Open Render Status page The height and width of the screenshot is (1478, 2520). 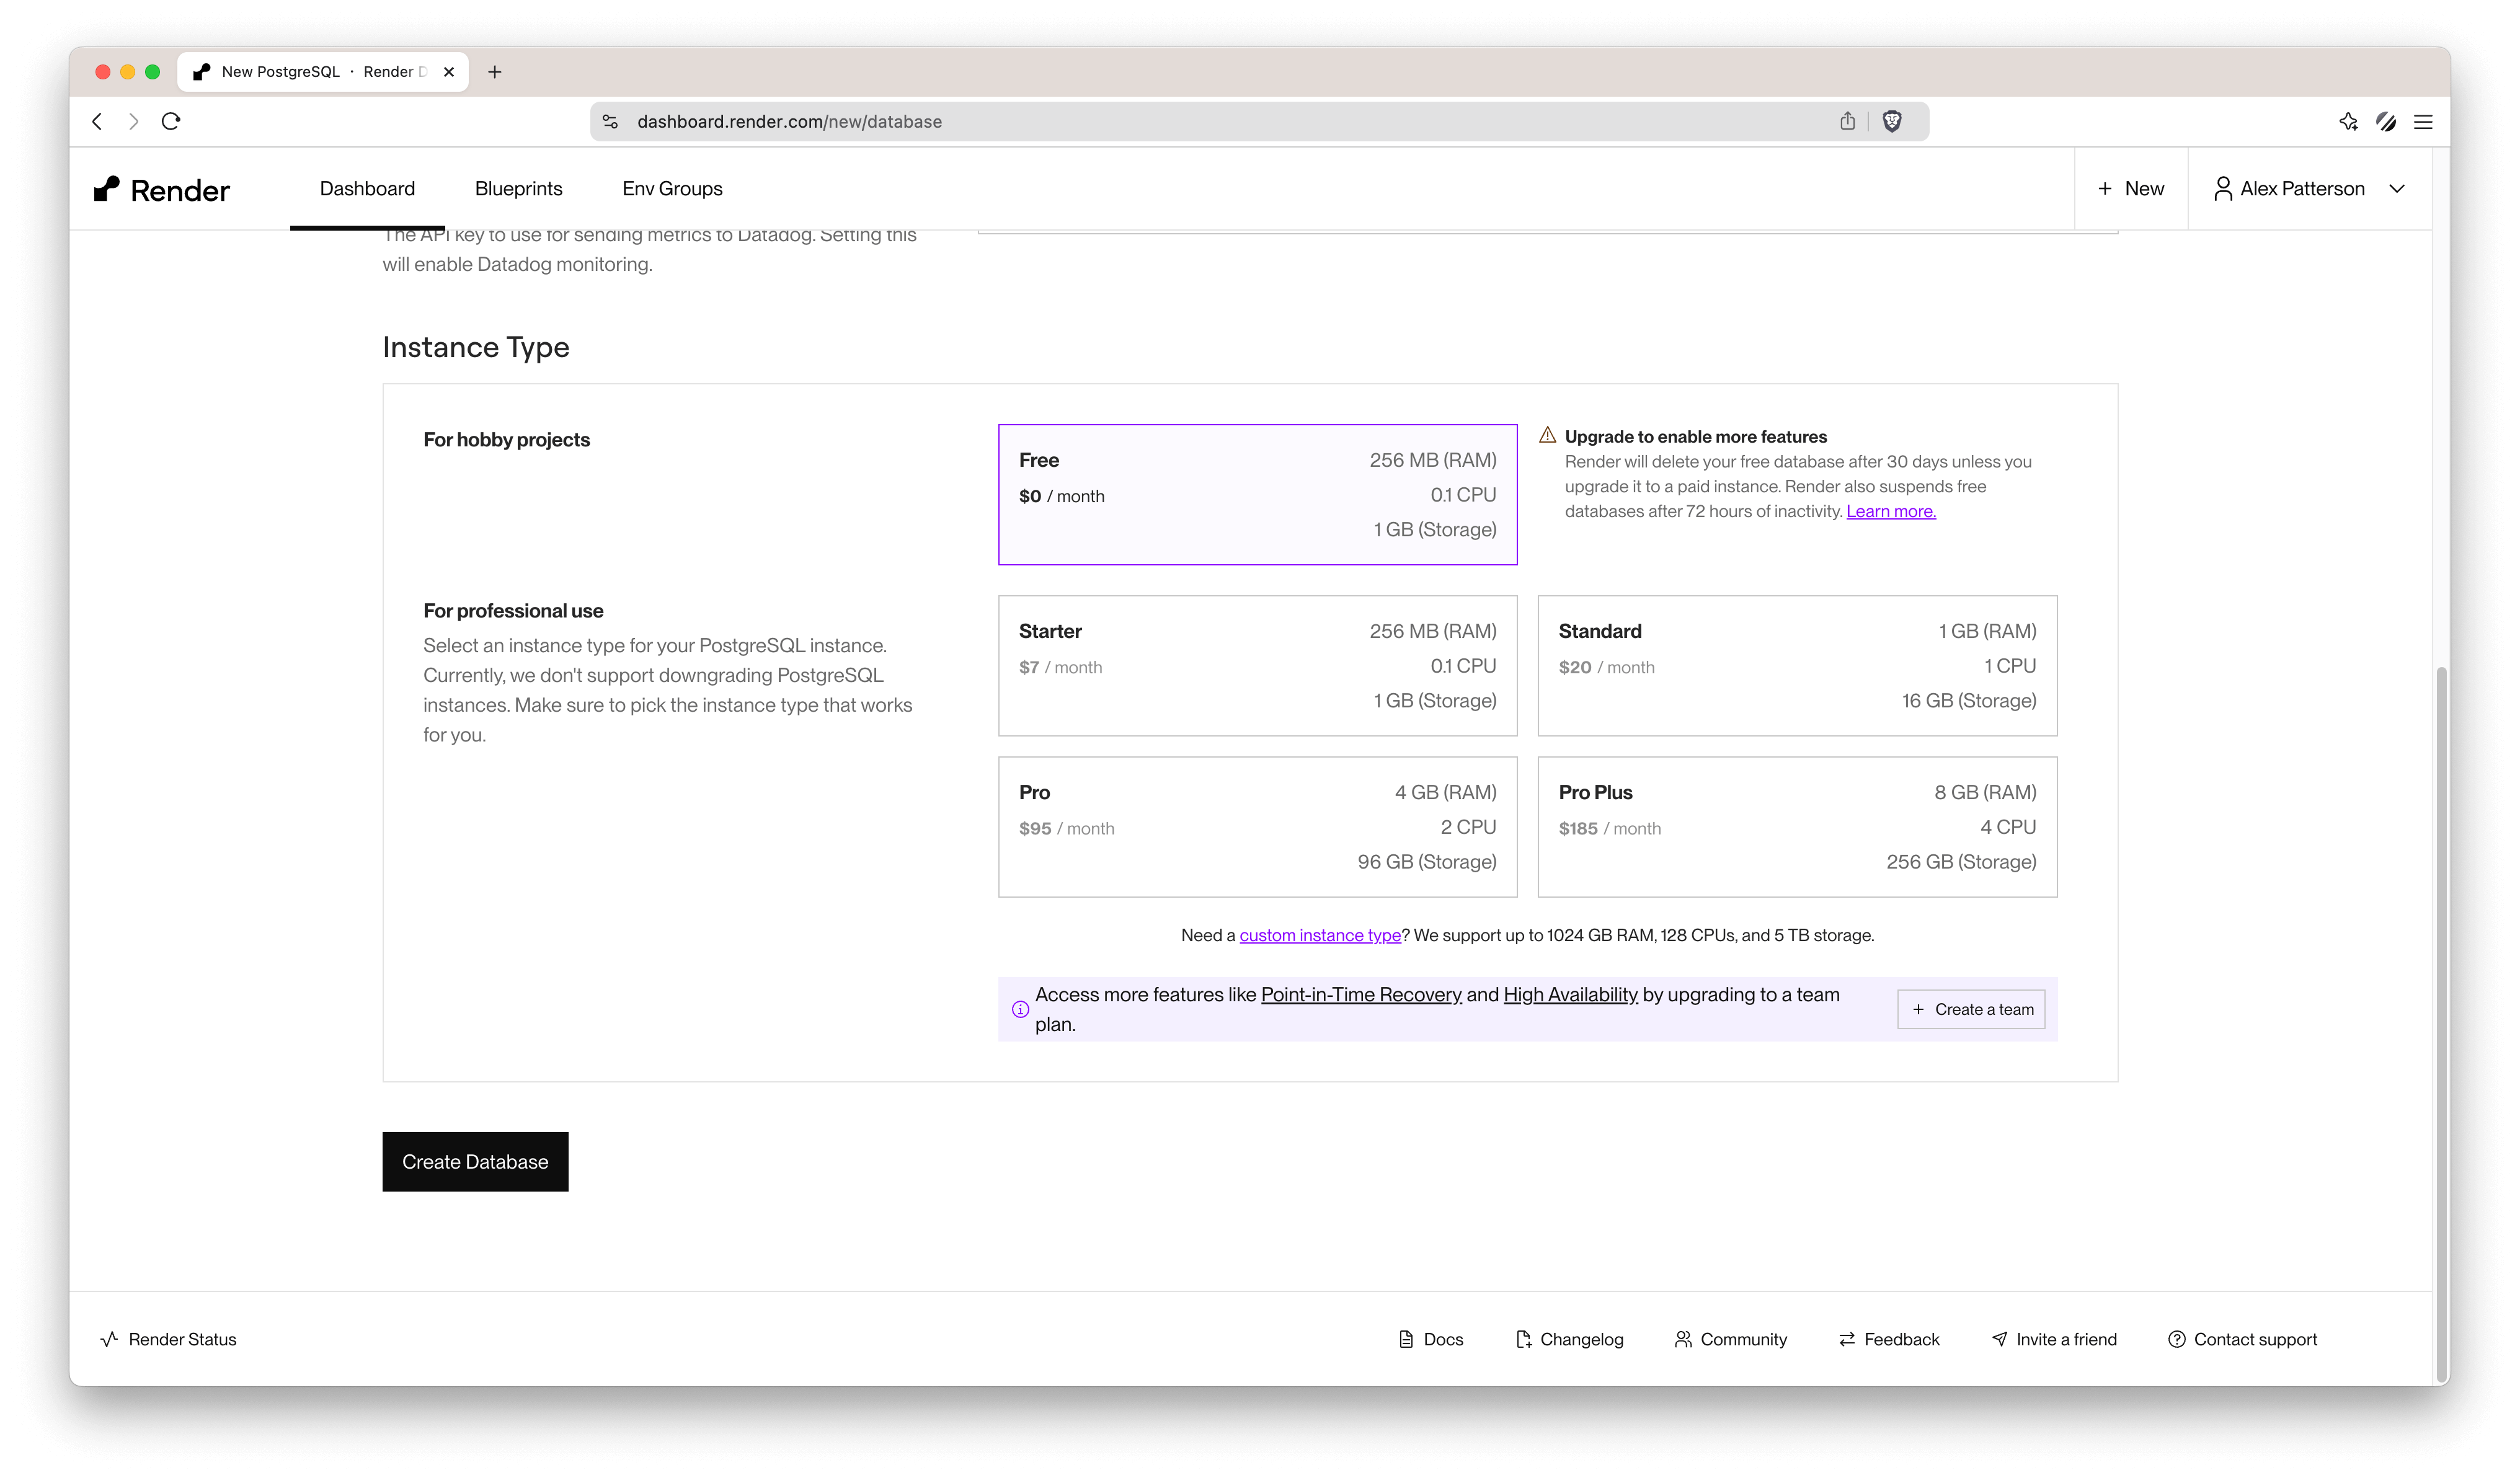[169, 1339]
